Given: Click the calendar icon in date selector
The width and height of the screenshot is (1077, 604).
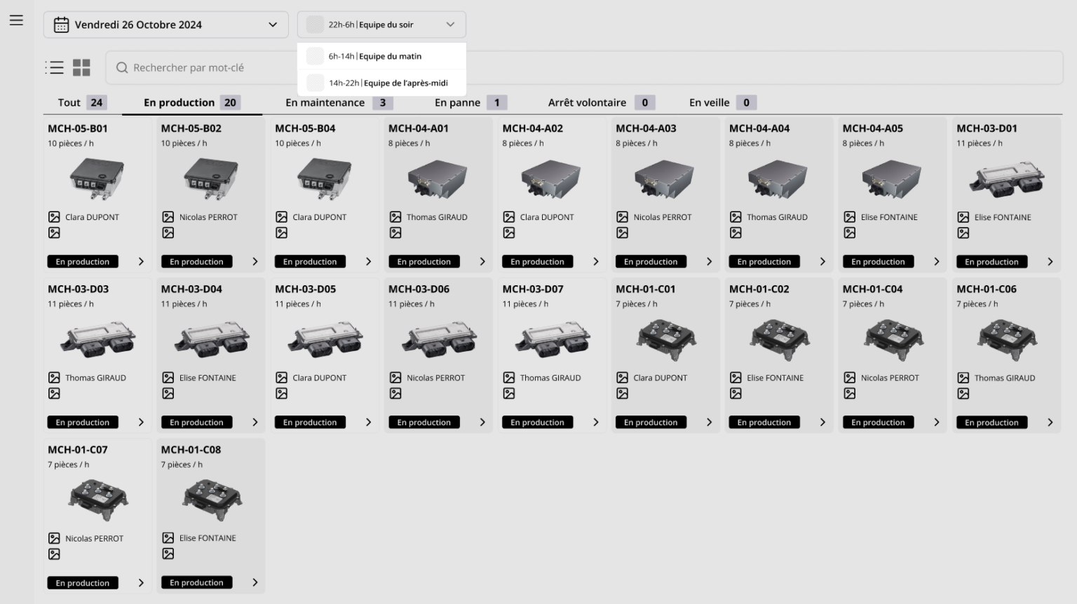Looking at the screenshot, I should pos(61,25).
